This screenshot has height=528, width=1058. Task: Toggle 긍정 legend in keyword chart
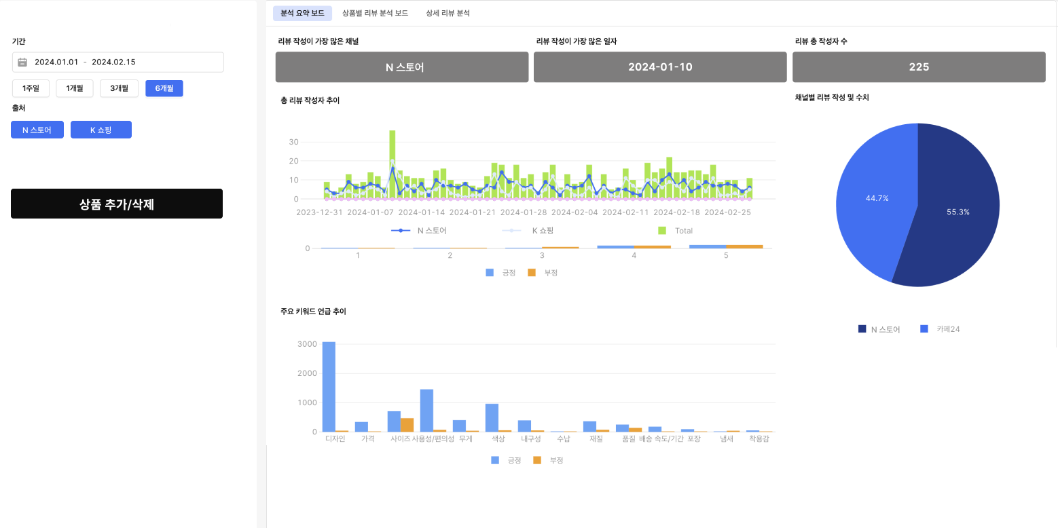pyautogui.click(x=496, y=460)
